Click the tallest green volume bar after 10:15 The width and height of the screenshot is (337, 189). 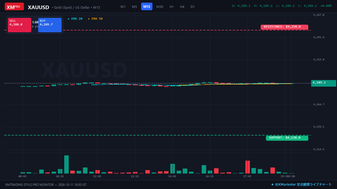(x=67, y=165)
